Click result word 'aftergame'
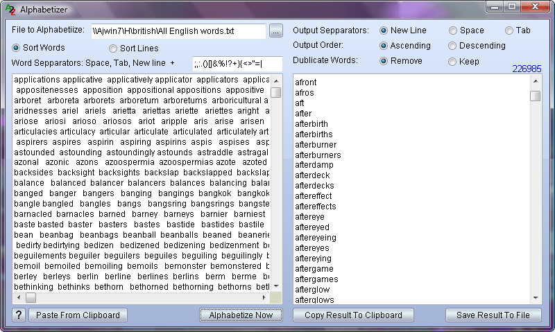 click(x=314, y=269)
